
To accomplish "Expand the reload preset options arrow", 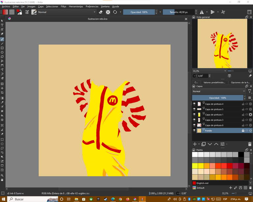I will pos(120,12).
